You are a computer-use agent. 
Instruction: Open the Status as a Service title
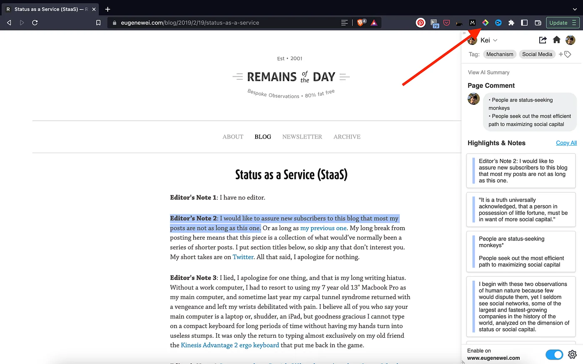coord(291,175)
